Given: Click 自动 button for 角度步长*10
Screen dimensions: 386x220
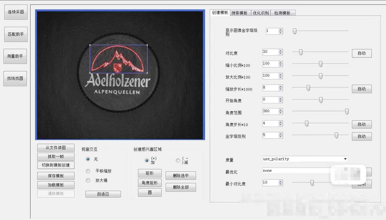Looking at the screenshot, I should coord(362,124).
